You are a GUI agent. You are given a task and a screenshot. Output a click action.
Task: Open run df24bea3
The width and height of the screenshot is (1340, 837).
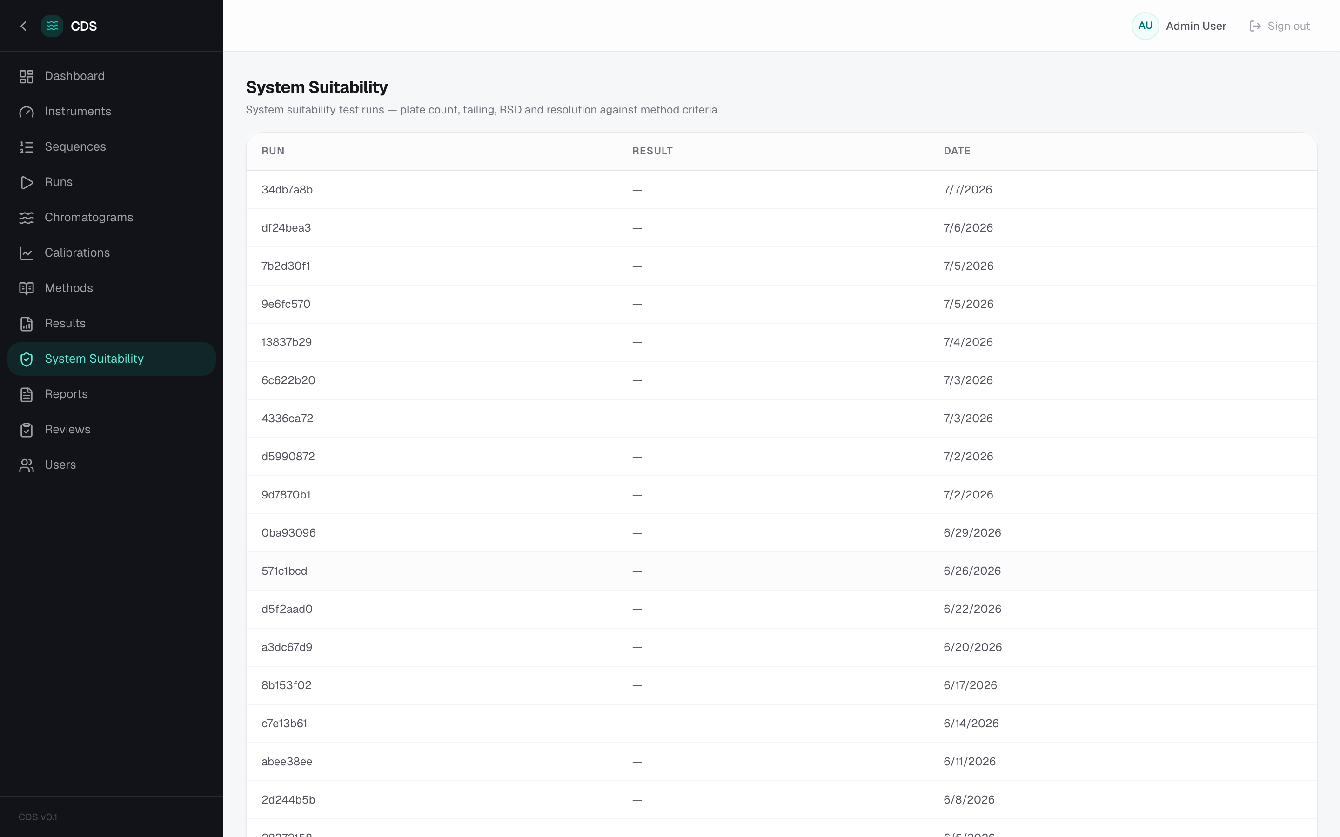point(781,228)
